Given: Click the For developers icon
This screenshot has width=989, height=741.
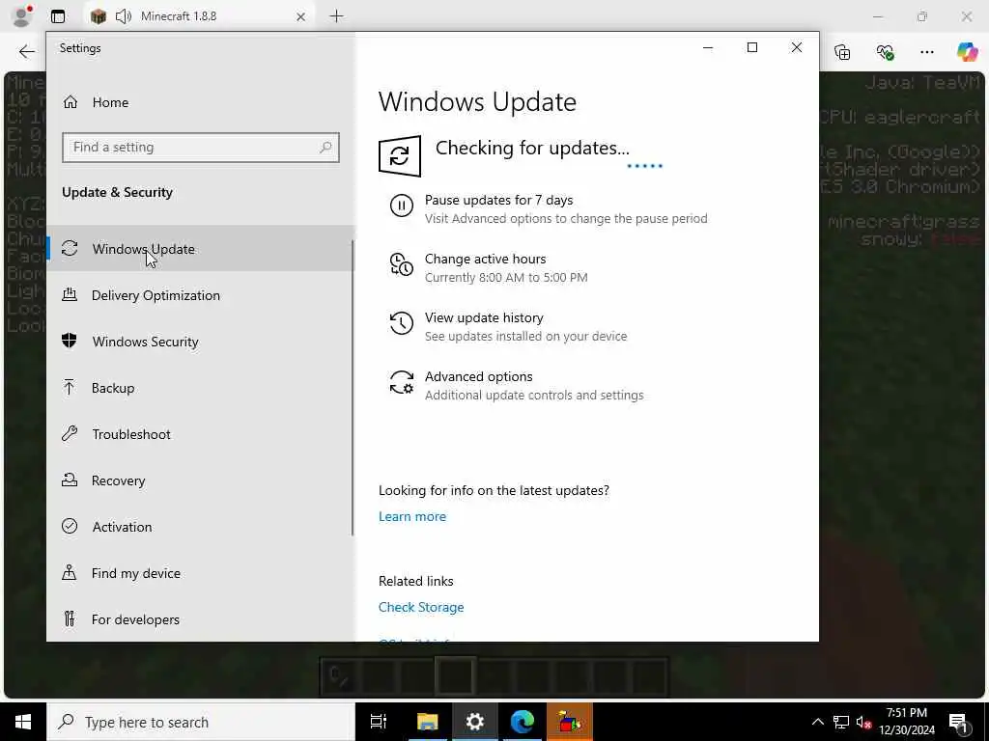Looking at the screenshot, I should pyautogui.click(x=70, y=618).
